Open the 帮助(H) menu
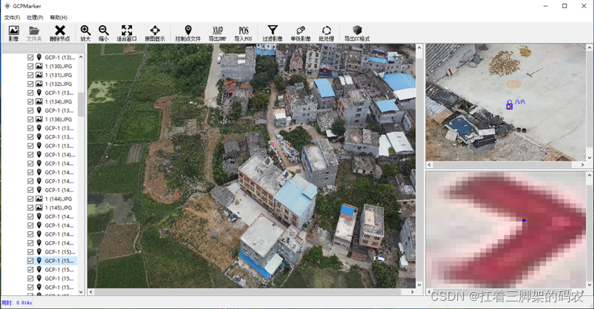The width and height of the screenshot is (594, 309). tap(58, 17)
